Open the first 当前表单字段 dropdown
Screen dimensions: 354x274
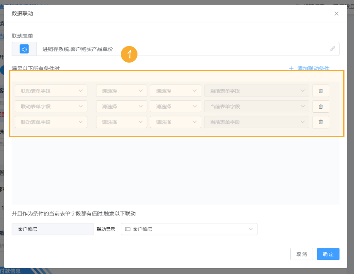[256, 91]
